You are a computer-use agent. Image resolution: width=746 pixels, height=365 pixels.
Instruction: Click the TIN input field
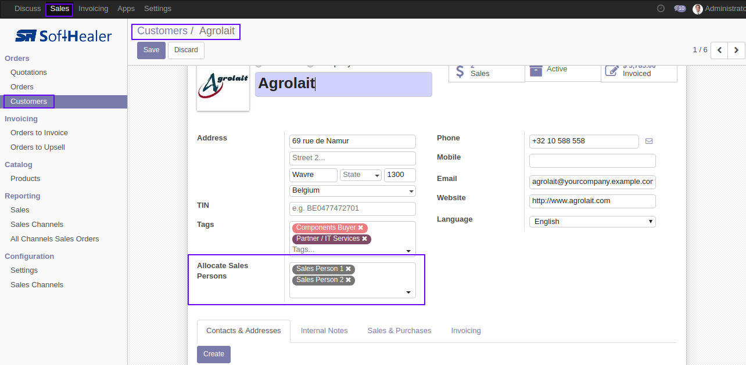353,209
